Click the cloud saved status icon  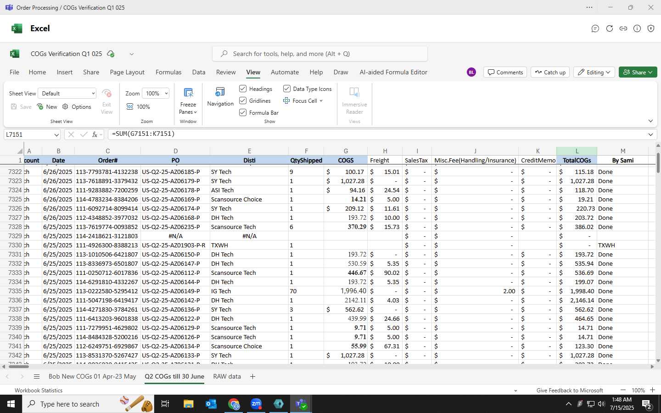coord(111,54)
